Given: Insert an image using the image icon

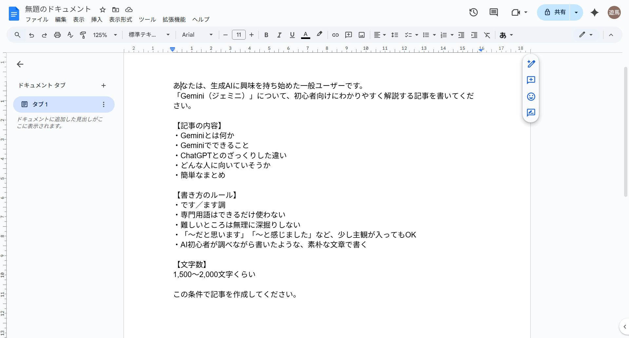Looking at the screenshot, I should pos(361,35).
